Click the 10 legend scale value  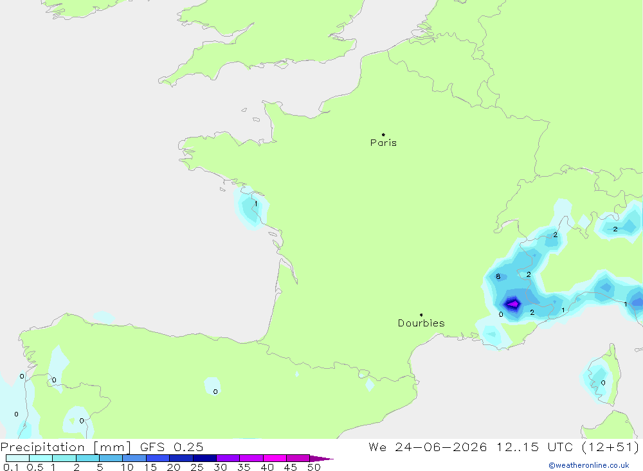point(127,467)
